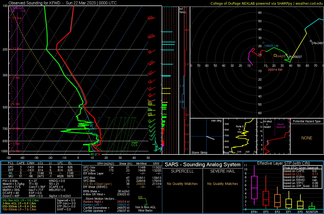This screenshot has width=324, height=214.
Task: Click the 'maxT = 71F' value
Action: (36, 190)
